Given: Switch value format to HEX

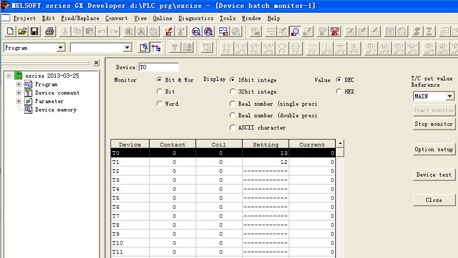Looking at the screenshot, I should click(338, 92).
